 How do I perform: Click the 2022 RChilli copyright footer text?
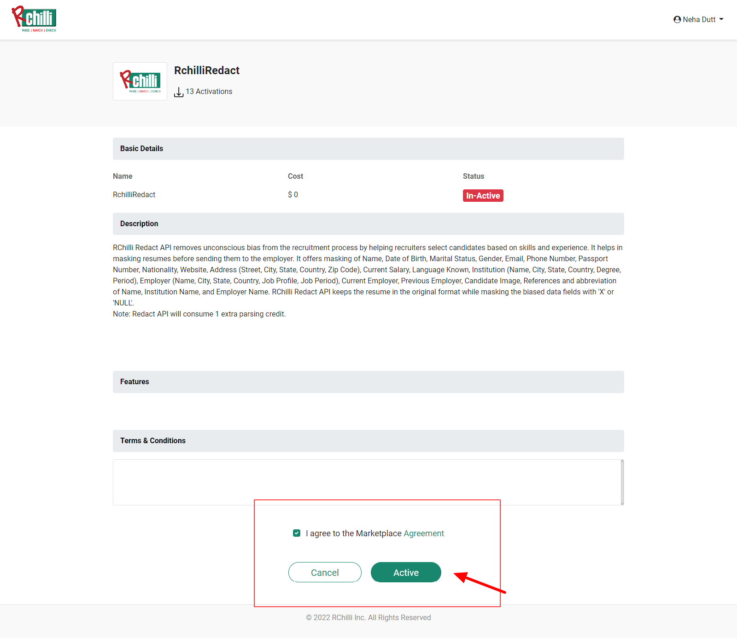368,618
